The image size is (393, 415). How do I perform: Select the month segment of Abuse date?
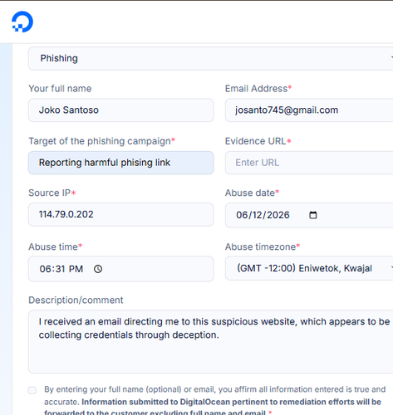point(241,215)
